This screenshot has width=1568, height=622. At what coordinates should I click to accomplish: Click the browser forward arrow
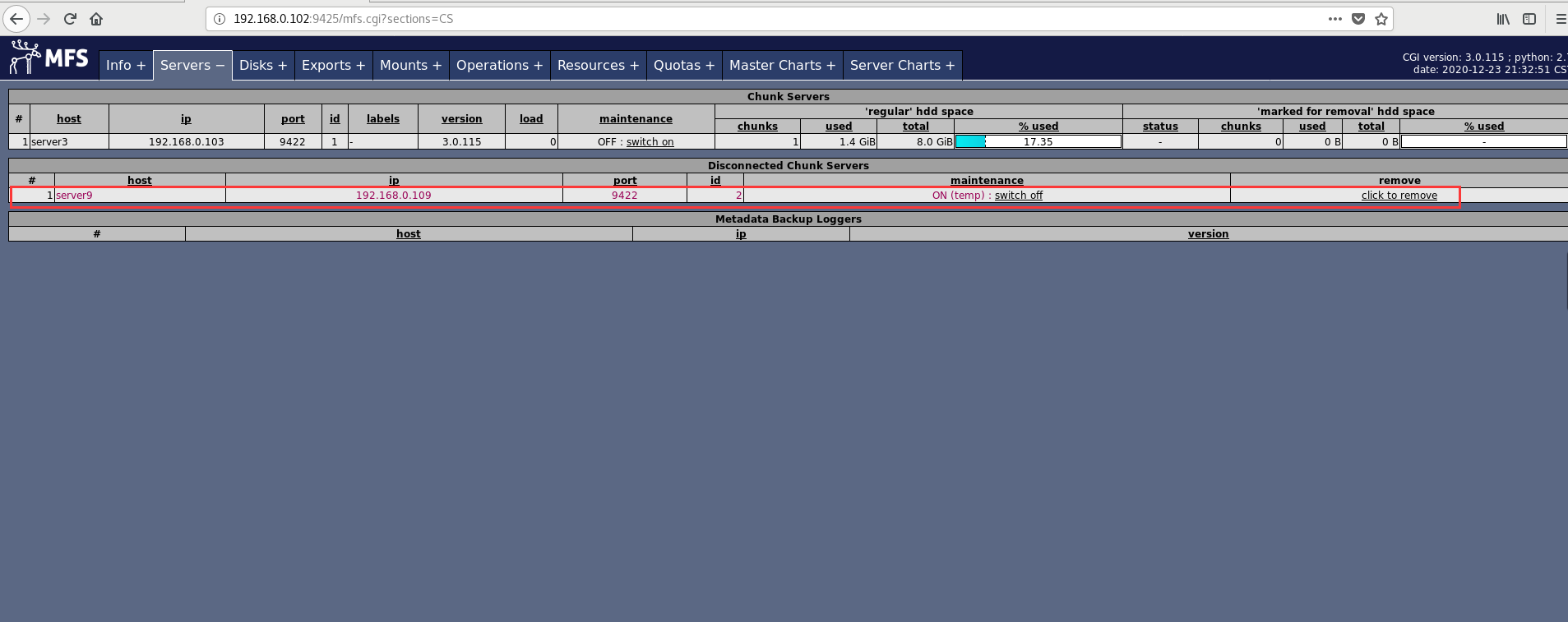pos(44,18)
